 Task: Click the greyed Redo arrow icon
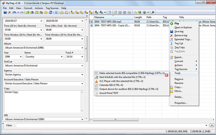[22, 13]
